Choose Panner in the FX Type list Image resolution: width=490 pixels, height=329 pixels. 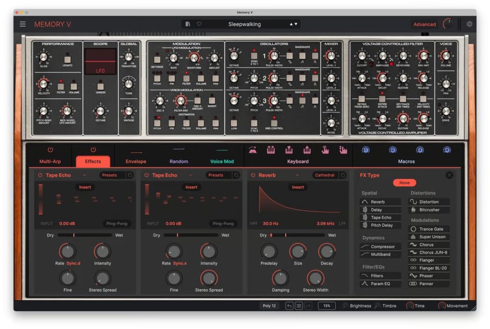tap(429, 284)
